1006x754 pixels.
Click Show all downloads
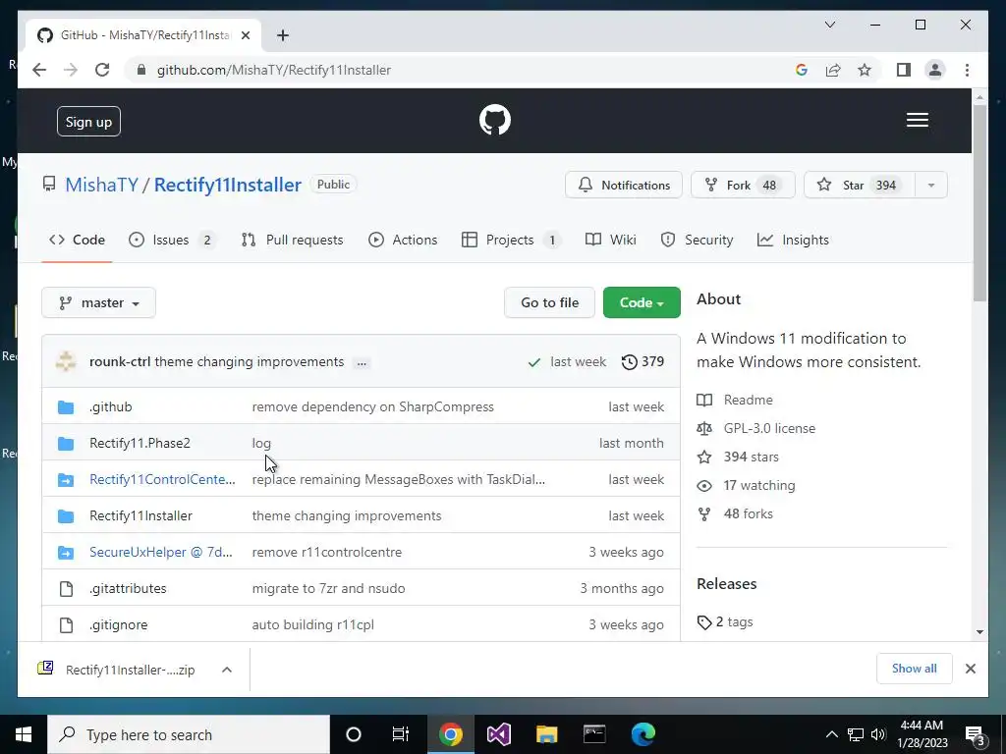tap(915, 669)
